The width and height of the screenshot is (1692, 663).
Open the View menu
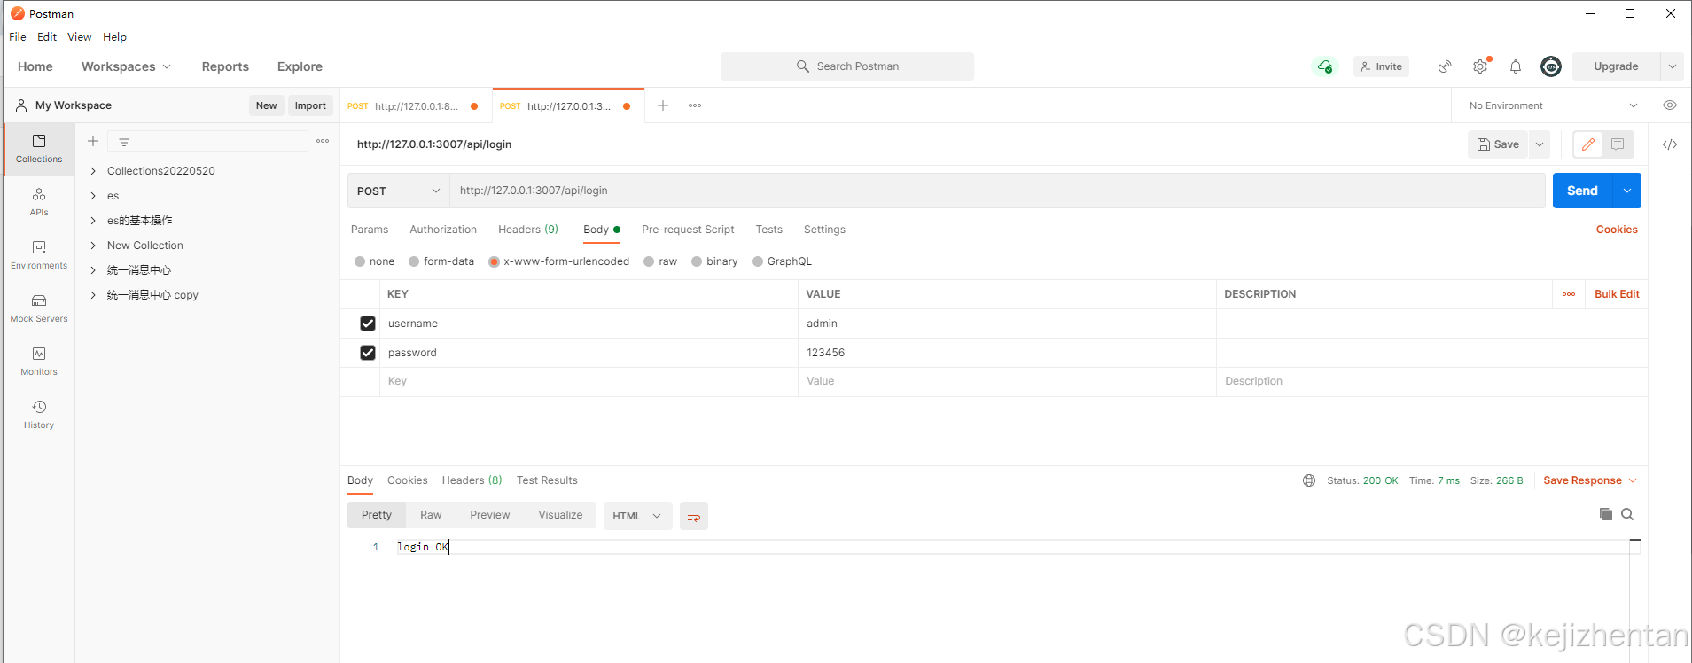pyautogui.click(x=80, y=37)
